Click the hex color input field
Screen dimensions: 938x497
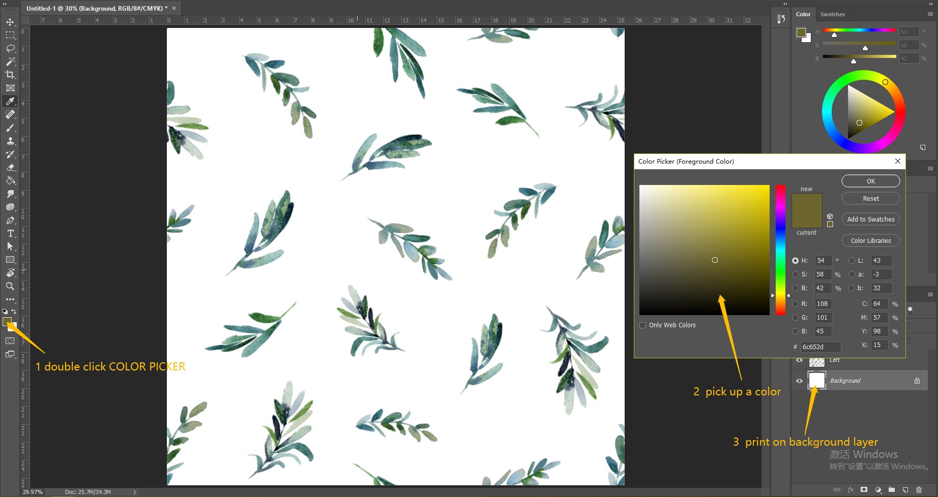point(820,347)
